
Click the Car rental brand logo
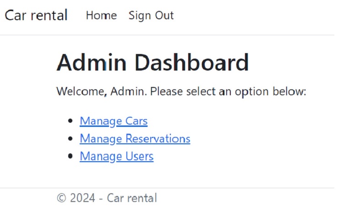point(36,15)
